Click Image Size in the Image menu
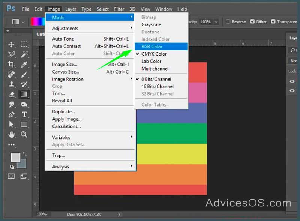The width and height of the screenshot is (300, 221). point(65,64)
